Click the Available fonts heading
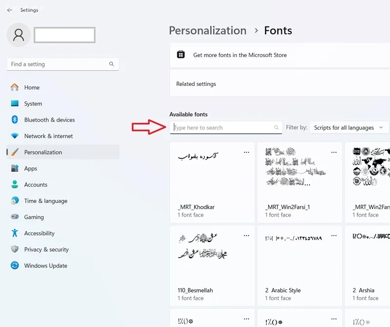The height and width of the screenshot is (327, 390). pos(189,114)
